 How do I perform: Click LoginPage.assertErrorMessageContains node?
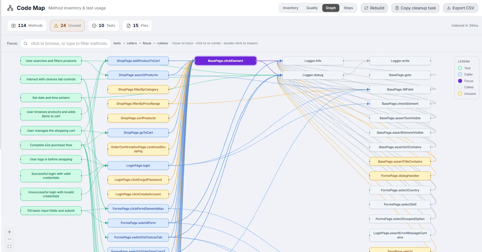click(x=400, y=235)
